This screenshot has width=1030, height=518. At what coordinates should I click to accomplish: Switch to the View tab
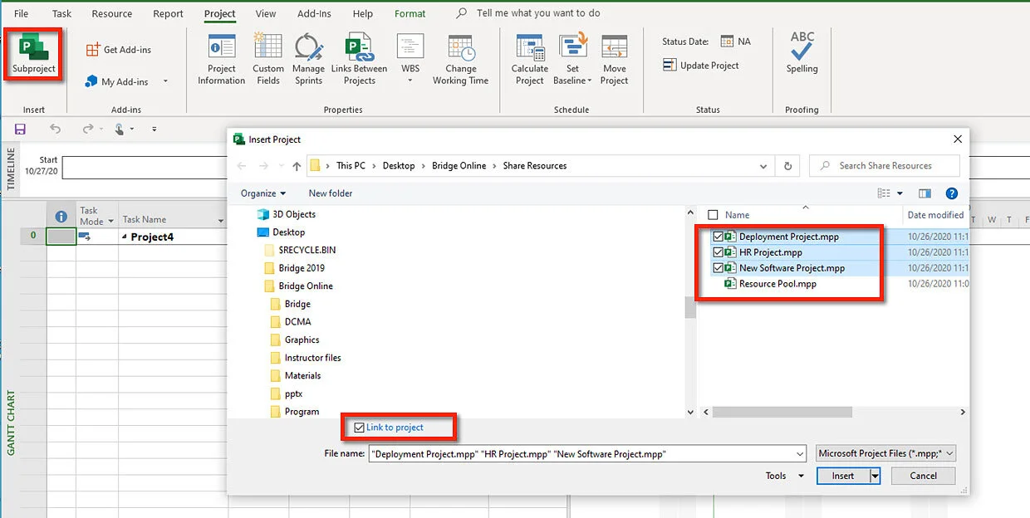(266, 14)
